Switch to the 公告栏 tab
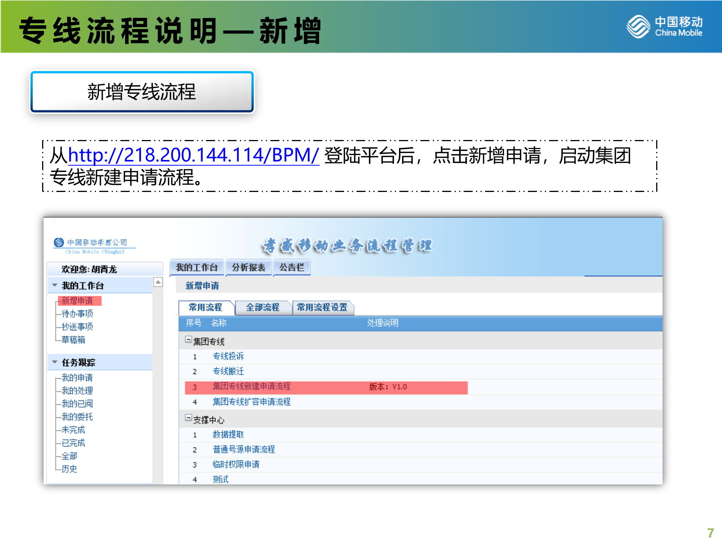 [292, 267]
